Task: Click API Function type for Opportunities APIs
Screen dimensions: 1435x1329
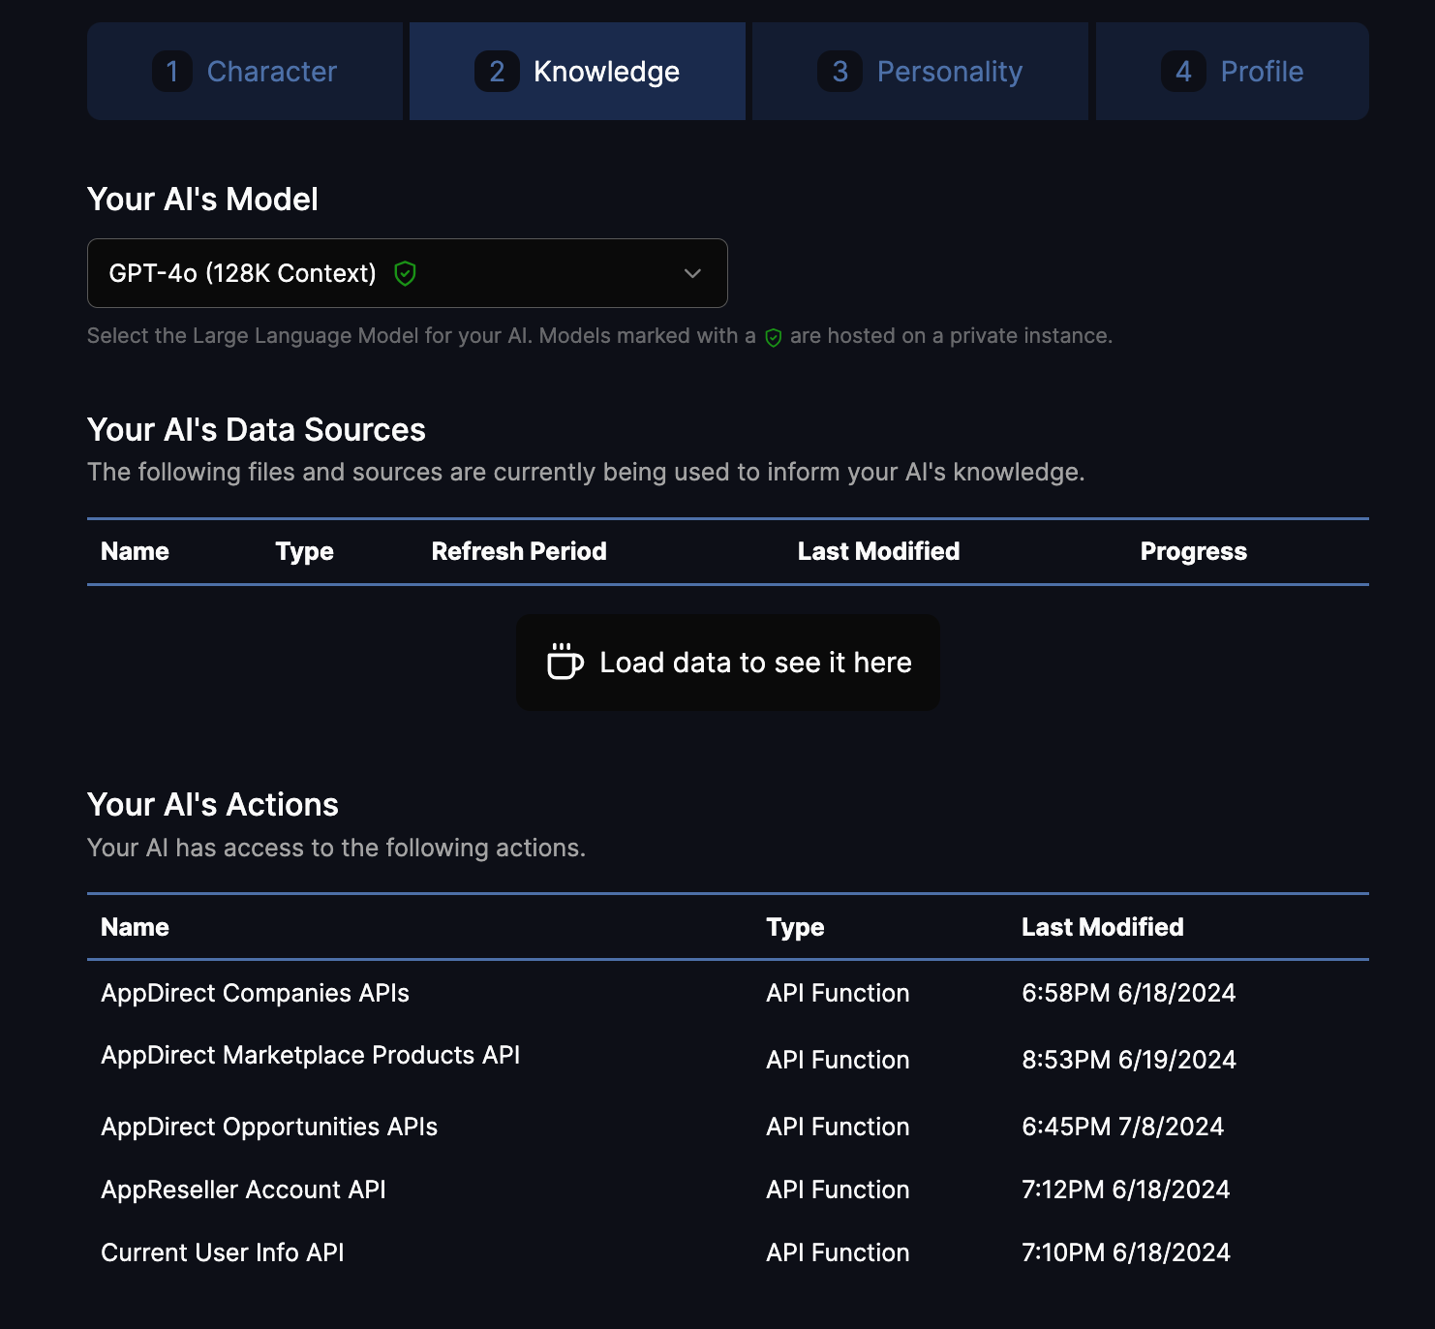Action: click(838, 1127)
